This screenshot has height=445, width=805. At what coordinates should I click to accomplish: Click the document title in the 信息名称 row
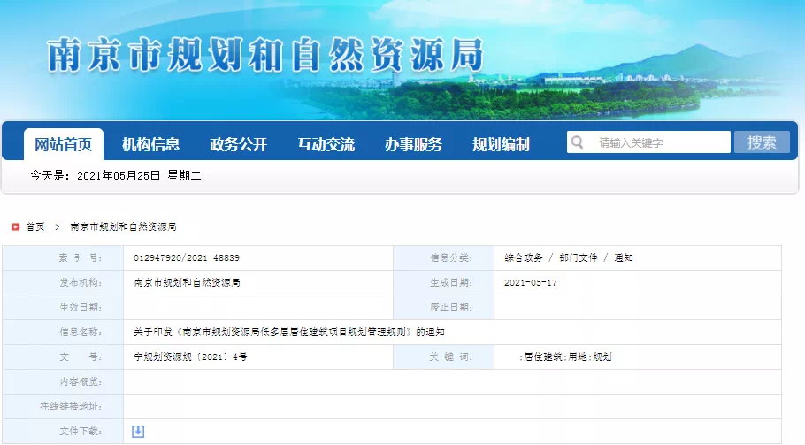pos(289,333)
